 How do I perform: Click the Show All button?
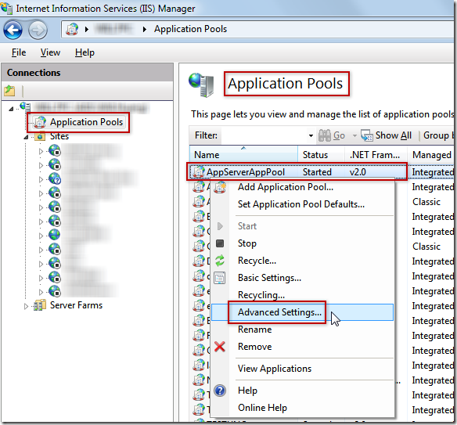[x=386, y=135]
